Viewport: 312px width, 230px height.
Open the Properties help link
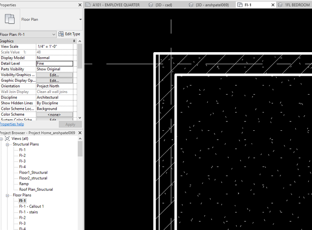coord(12,124)
